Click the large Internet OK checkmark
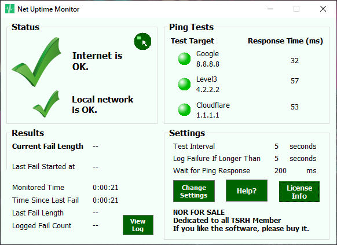Screen dimensions: 337x245 point(36,62)
